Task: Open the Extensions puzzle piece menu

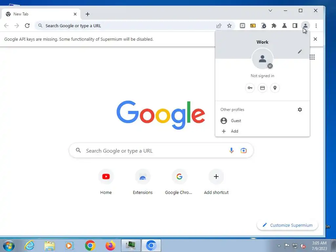Action: coord(274,26)
